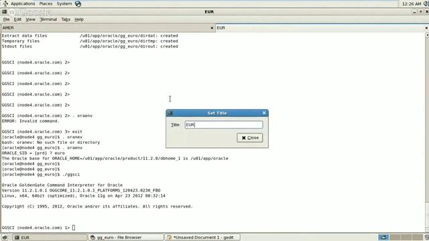Click the 'Extract data files' line
The image size is (429, 241).
(x=90, y=35)
